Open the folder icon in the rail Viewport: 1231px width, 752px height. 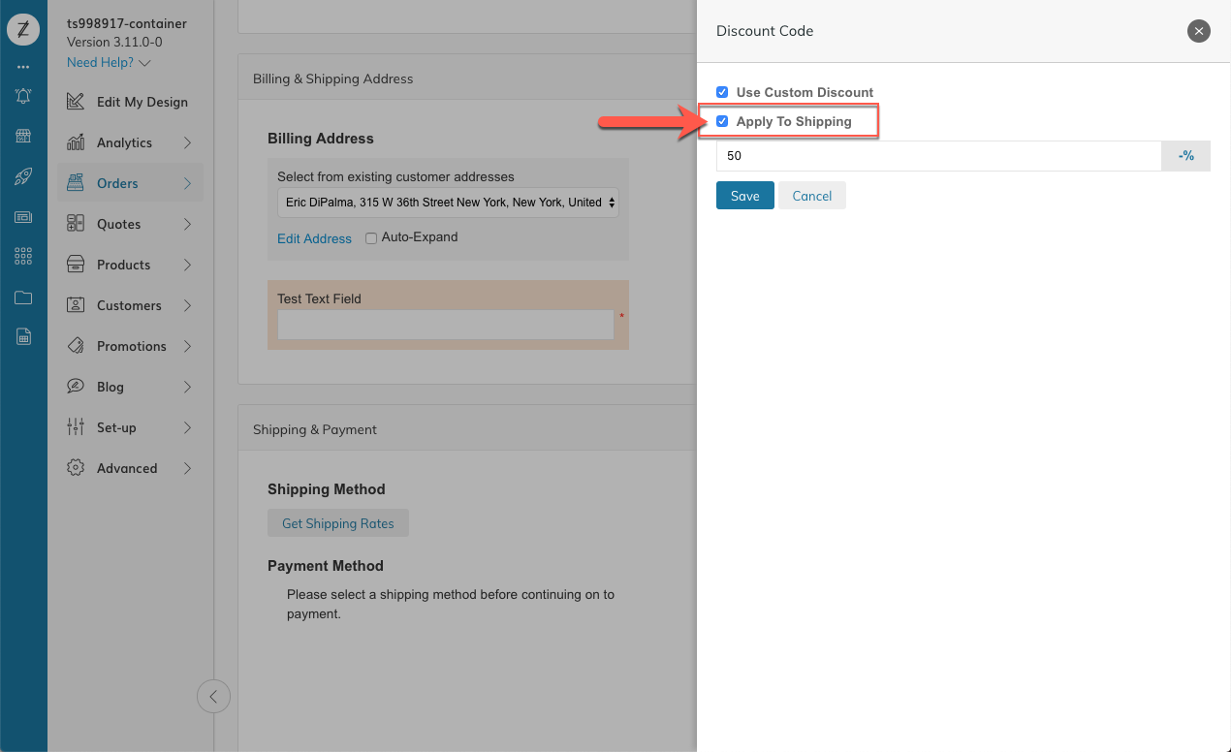click(x=23, y=298)
